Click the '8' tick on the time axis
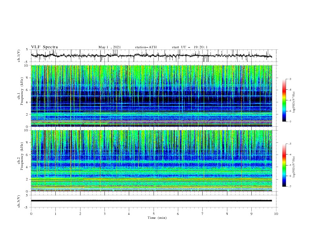The image size is (311, 240). click(x=227, y=214)
